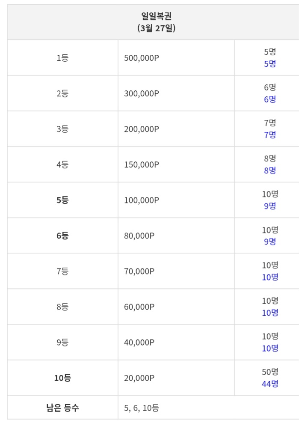Click the blue 8명 link for 4등

tap(270, 170)
